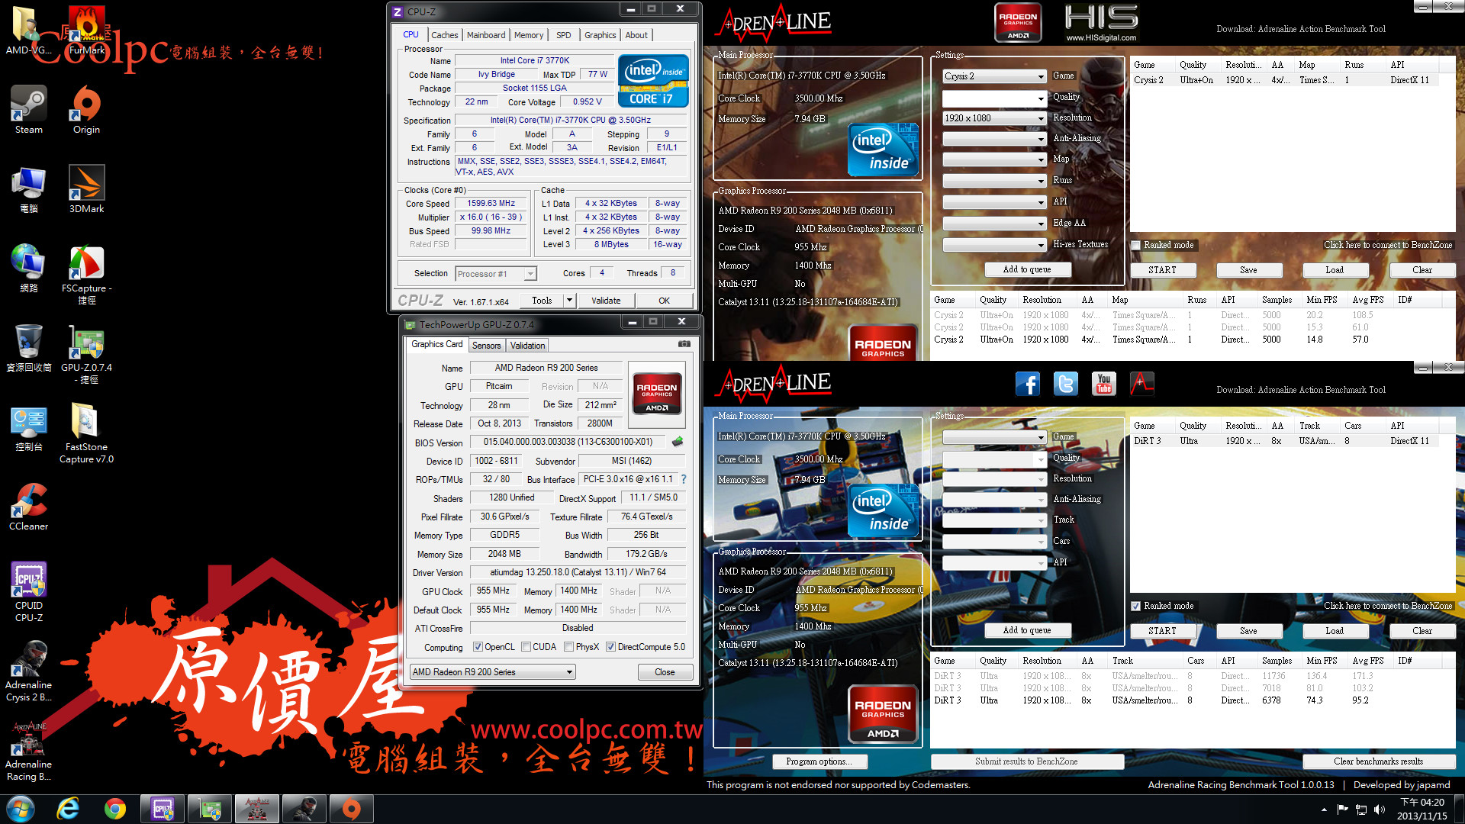
Task: Click the Validate button in CPU-Z
Action: (x=606, y=301)
